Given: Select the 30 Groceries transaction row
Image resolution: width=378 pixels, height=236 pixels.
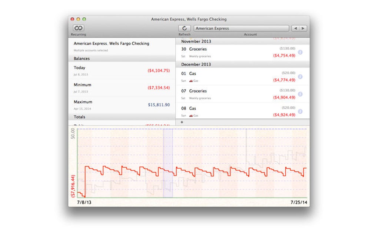Looking at the screenshot, I should (x=242, y=53).
